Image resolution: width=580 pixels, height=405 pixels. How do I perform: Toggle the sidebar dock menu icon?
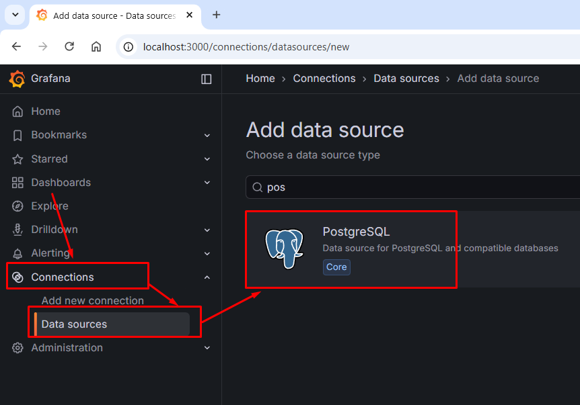point(207,79)
